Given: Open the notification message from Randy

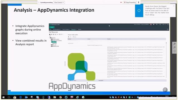Looking at the screenshot, I should (x=157, y=11).
